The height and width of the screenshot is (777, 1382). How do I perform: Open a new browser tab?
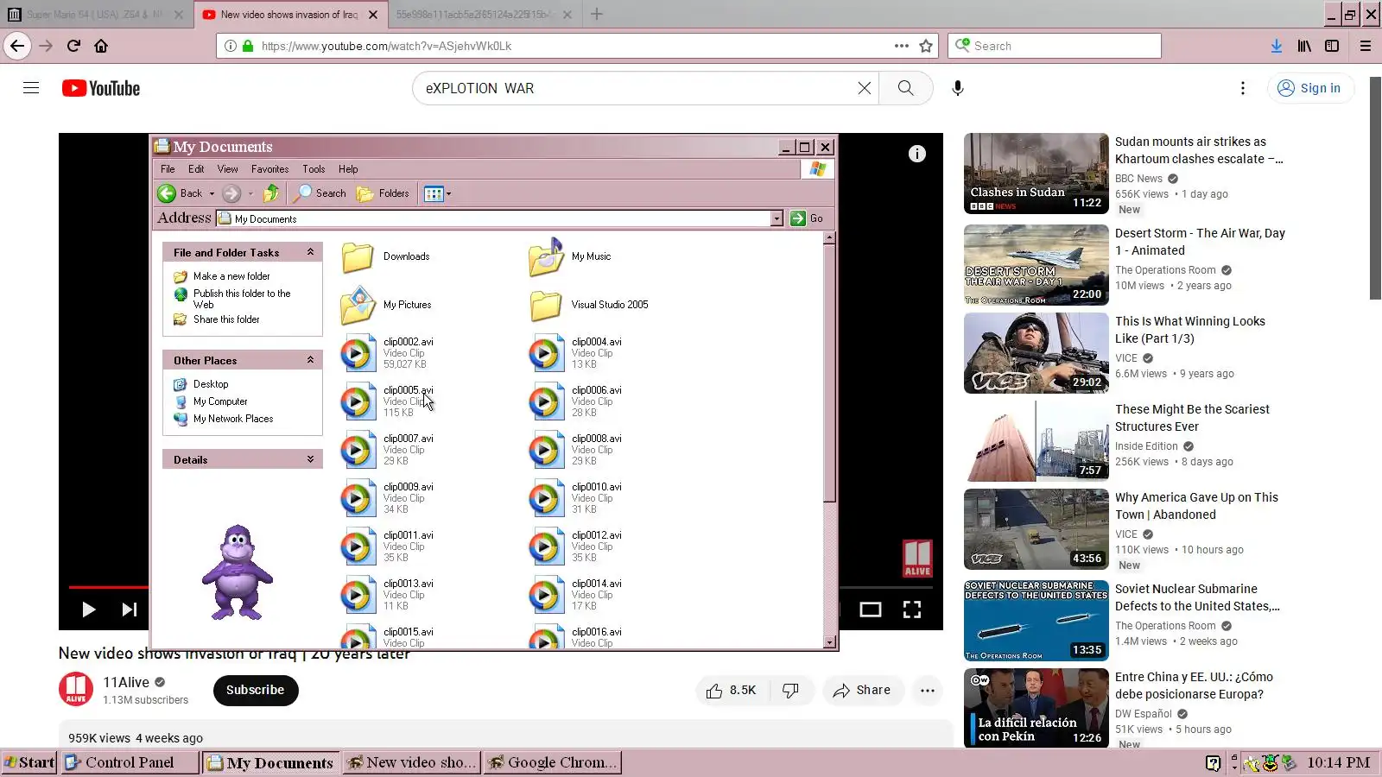(597, 15)
